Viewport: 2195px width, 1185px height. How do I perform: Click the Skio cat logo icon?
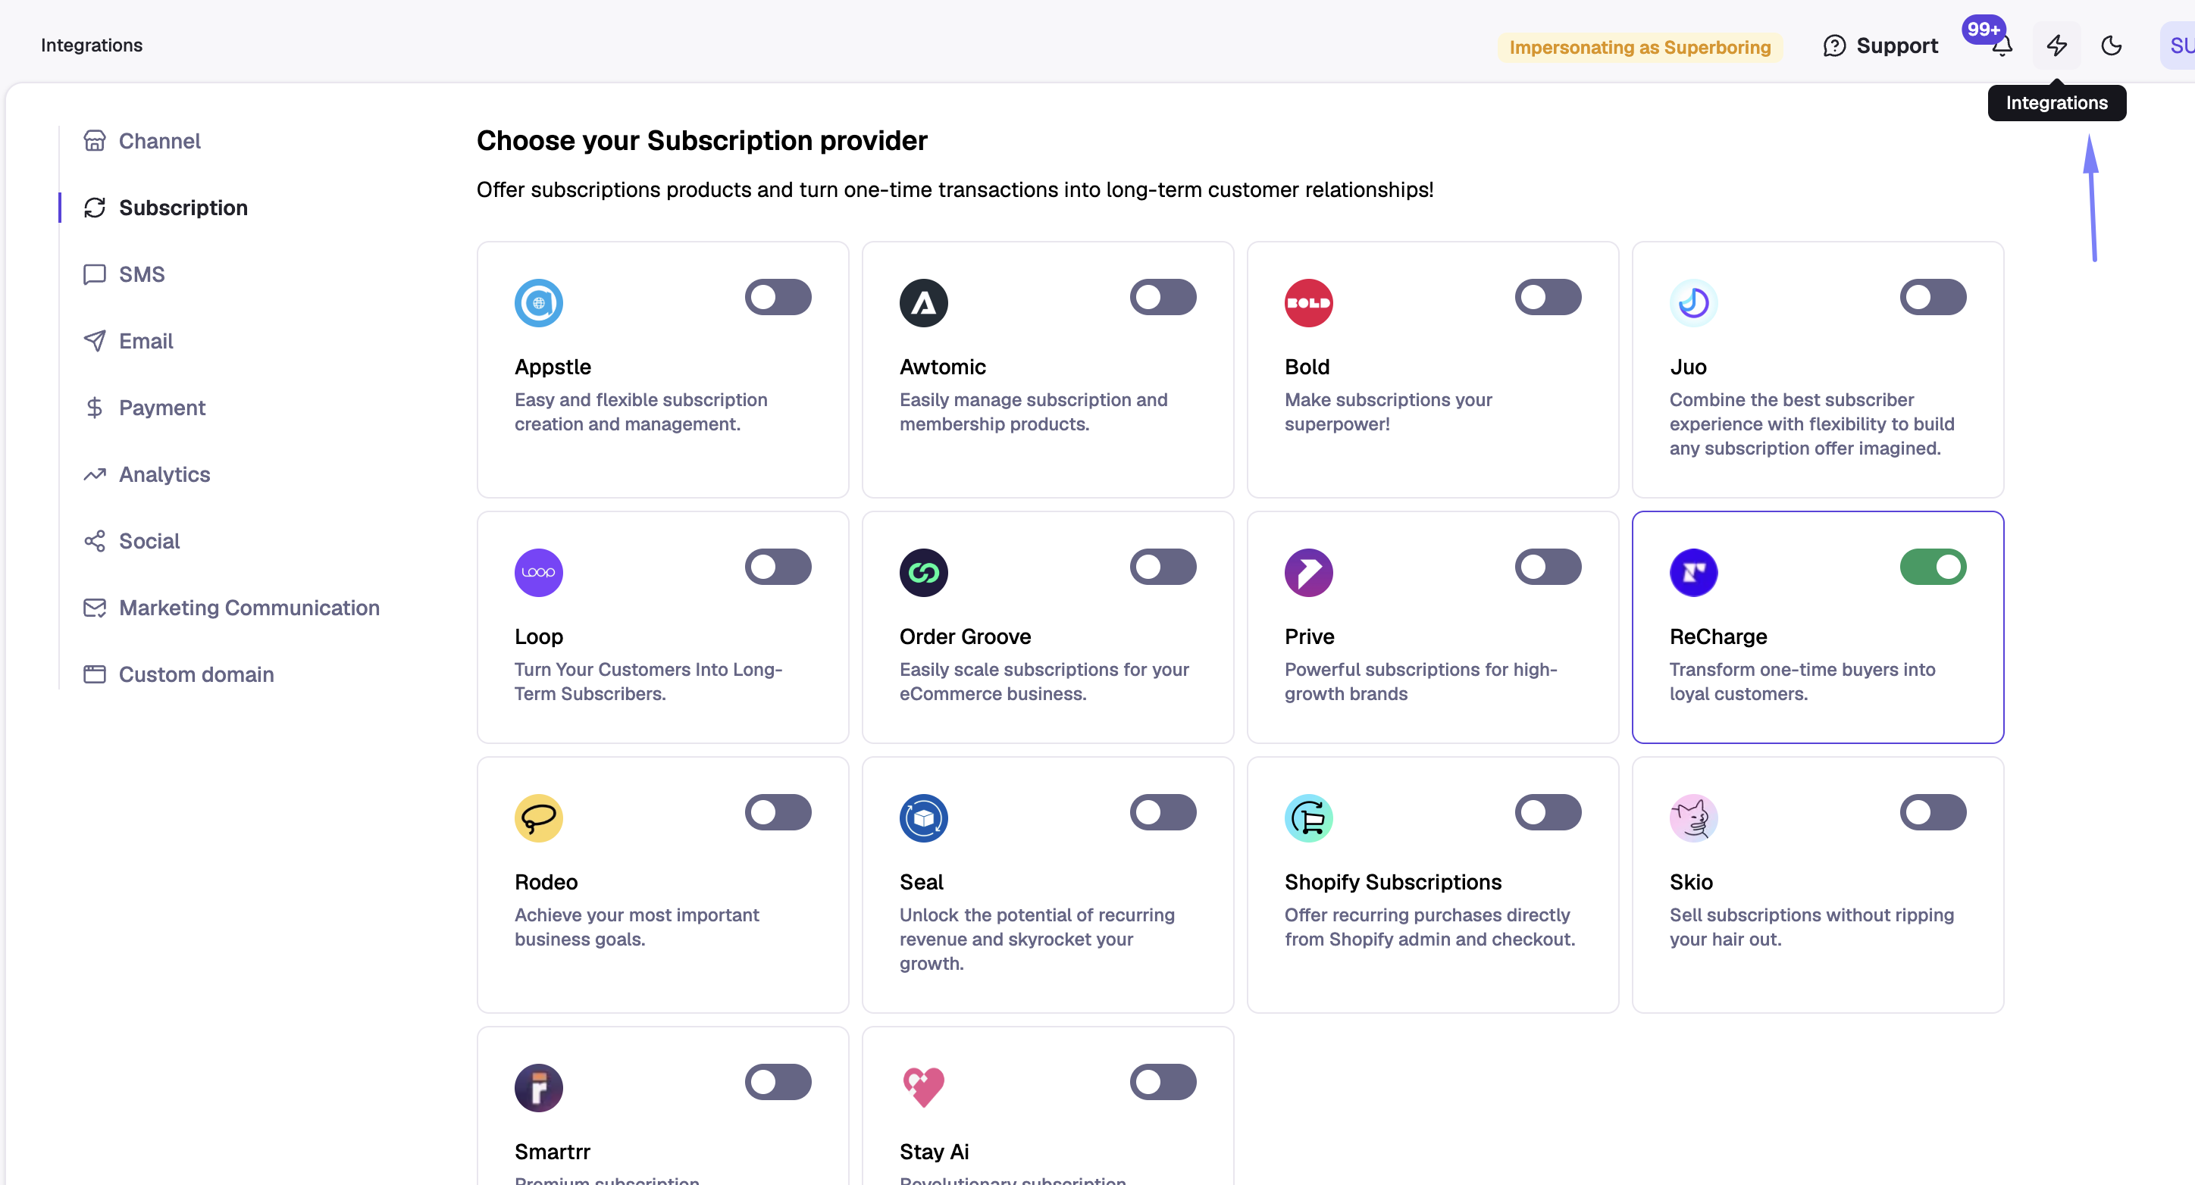click(x=1693, y=818)
